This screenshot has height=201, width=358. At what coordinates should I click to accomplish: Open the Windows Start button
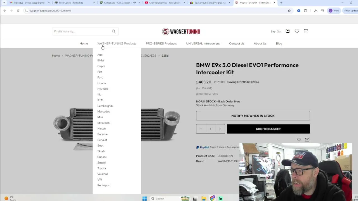pos(144,198)
